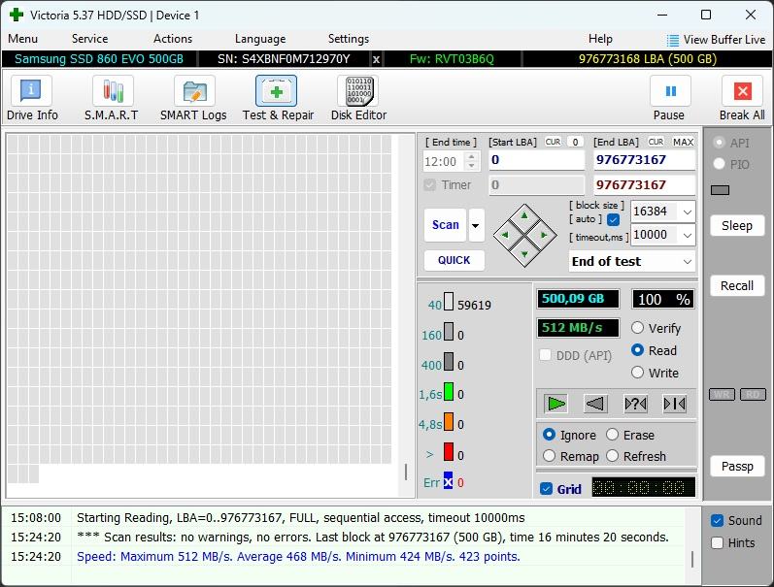Select butterfly scan mode icon
The height and width of the screenshot is (587, 774).
[674, 404]
